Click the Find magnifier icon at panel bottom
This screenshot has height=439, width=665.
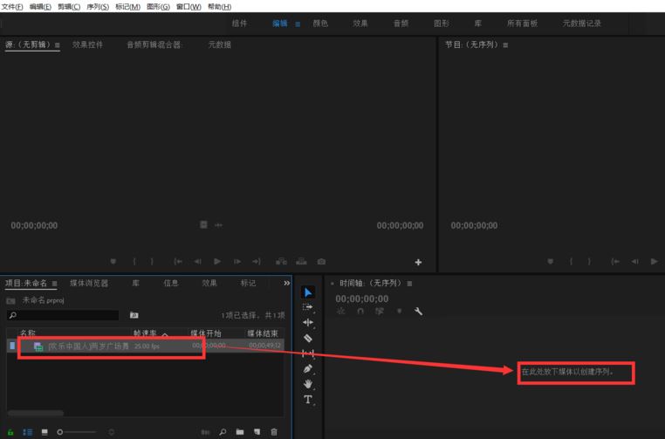click(x=223, y=432)
